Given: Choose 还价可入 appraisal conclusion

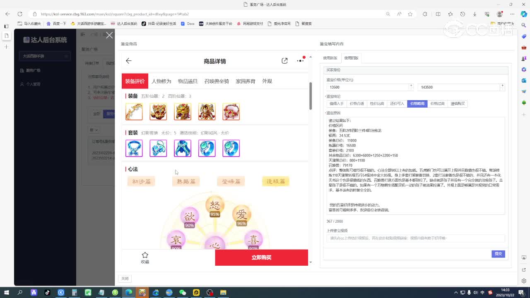Looking at the screenshot, I should point(397,103).
